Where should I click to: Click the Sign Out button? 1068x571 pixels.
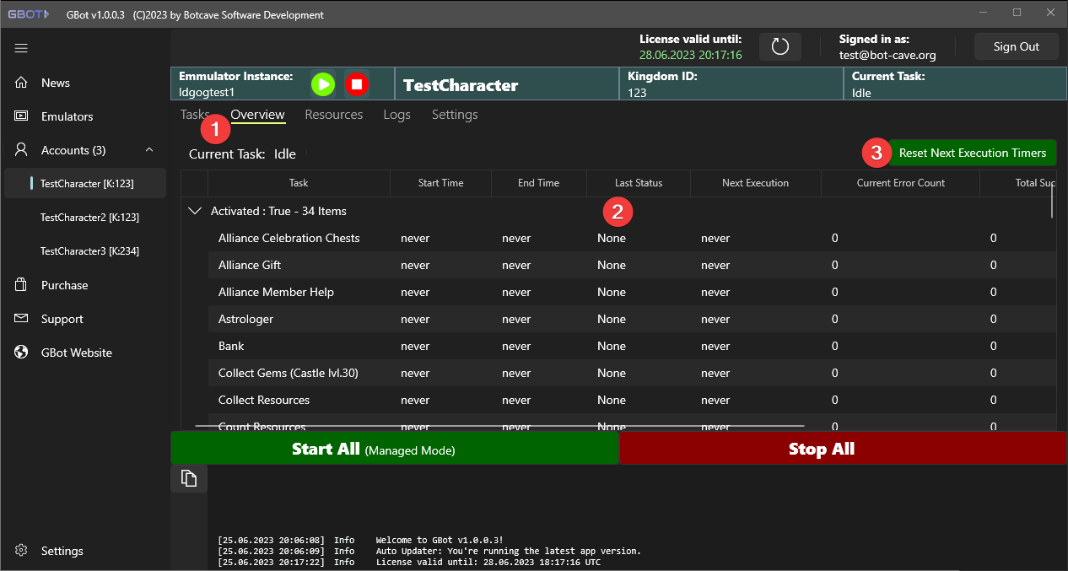1016,46
